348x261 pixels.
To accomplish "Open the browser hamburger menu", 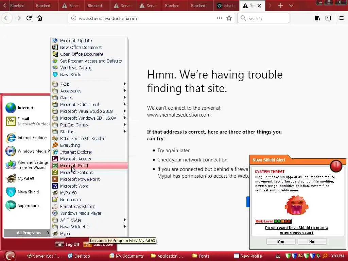I will (x=341, y=18).
